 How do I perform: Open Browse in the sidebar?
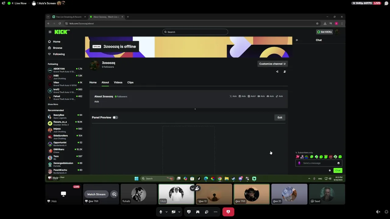coord(55,48)
